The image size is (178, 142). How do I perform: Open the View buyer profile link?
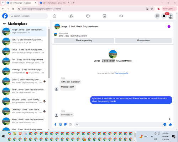point(121,73)
